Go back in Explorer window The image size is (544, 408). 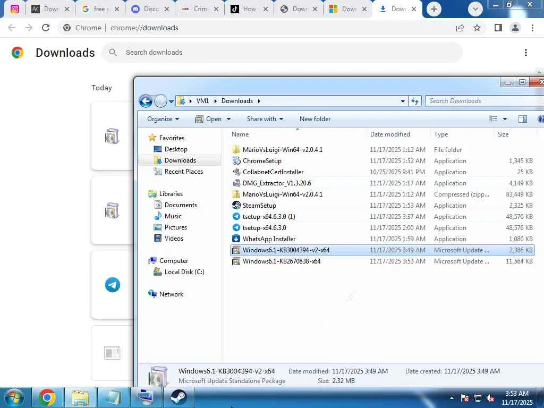[146, 101]
